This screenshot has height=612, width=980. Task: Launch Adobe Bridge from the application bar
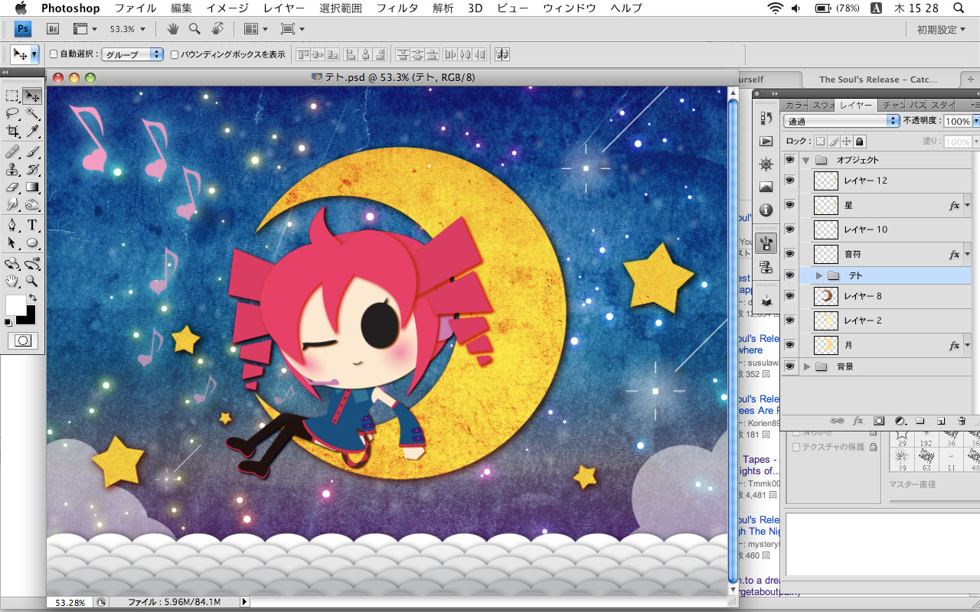(53, 29)
